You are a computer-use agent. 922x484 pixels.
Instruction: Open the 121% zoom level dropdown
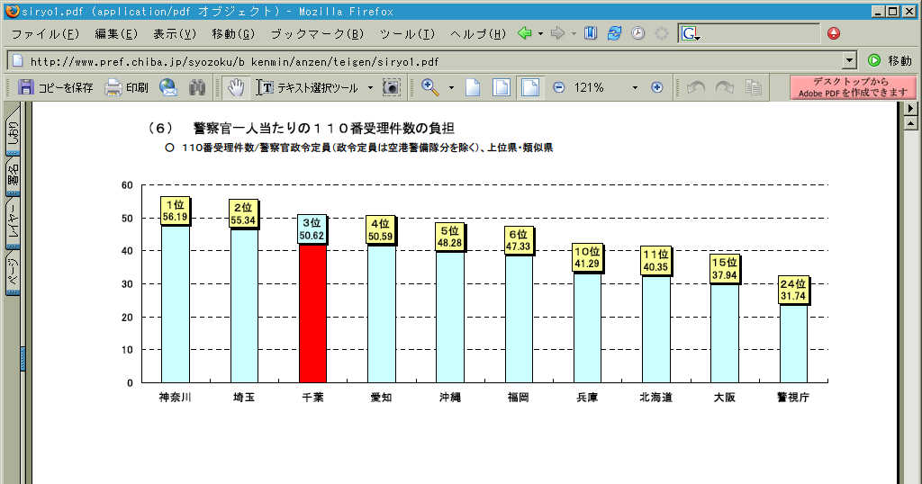click(x=635, y=87)
